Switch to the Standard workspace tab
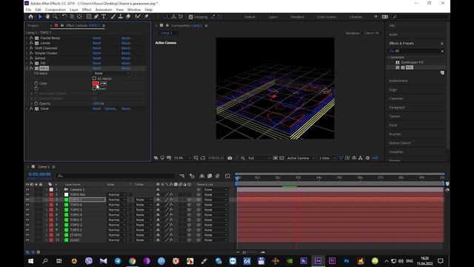Viewport: 474px width, 267px height. 297,17
